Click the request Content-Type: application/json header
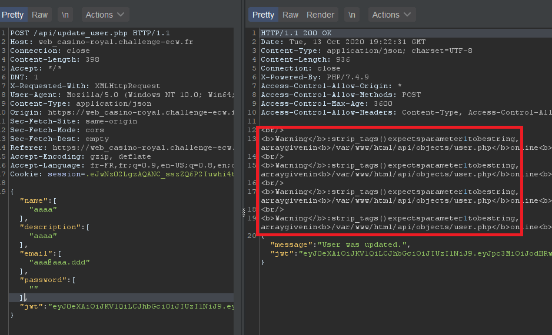The width and height of the screenshot is (552, 335). pos(81,103)
